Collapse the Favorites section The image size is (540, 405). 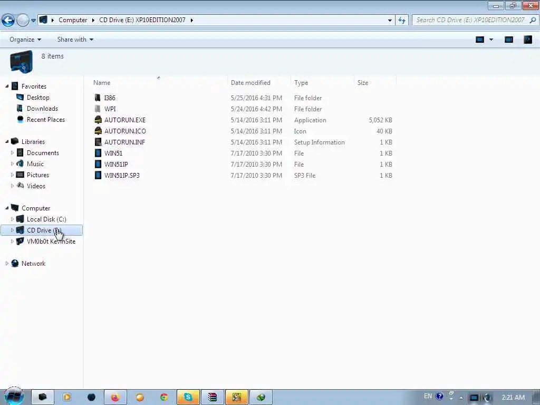tap(7, 86)
